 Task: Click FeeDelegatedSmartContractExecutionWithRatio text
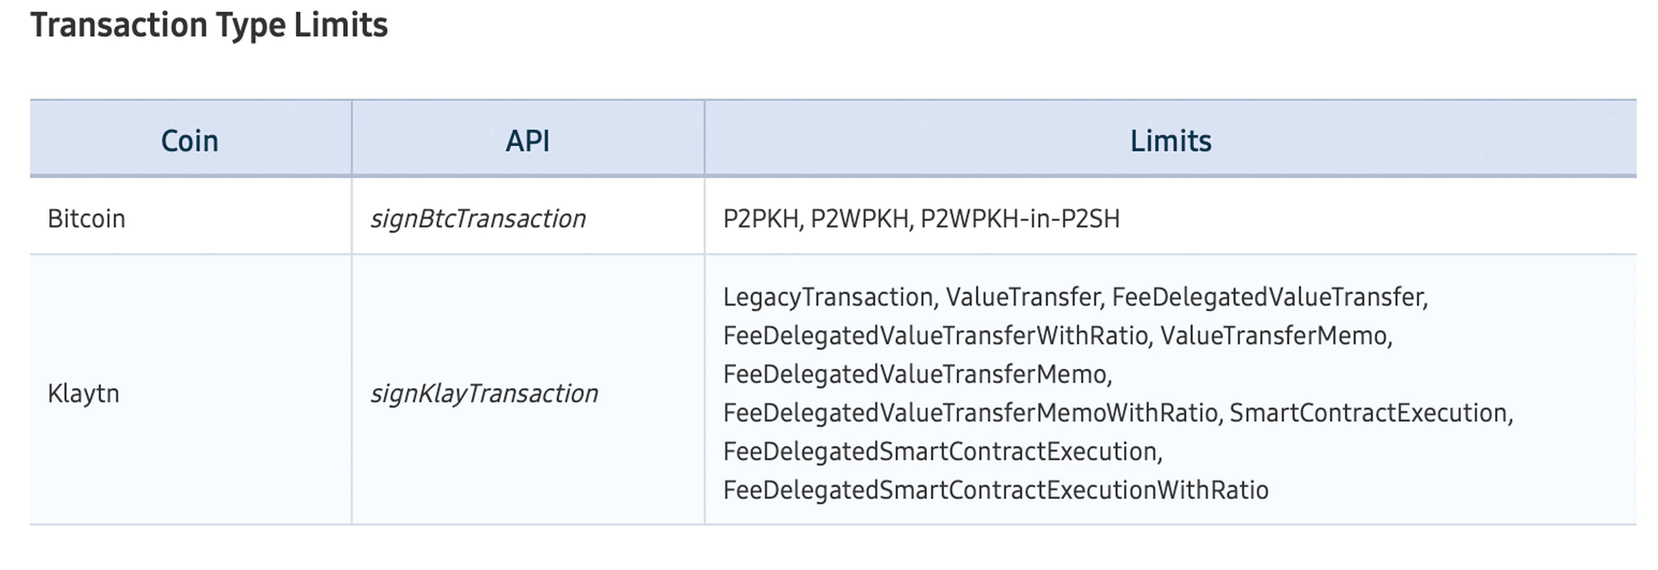click(996, 490)
